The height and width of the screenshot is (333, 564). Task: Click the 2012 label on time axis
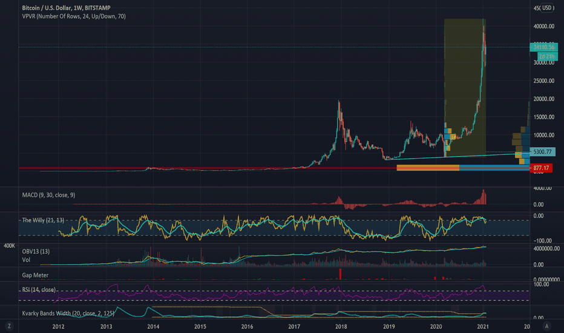[x=58, y=326]
